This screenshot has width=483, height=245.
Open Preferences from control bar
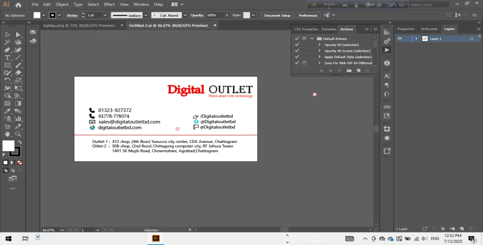pos(308,15)
